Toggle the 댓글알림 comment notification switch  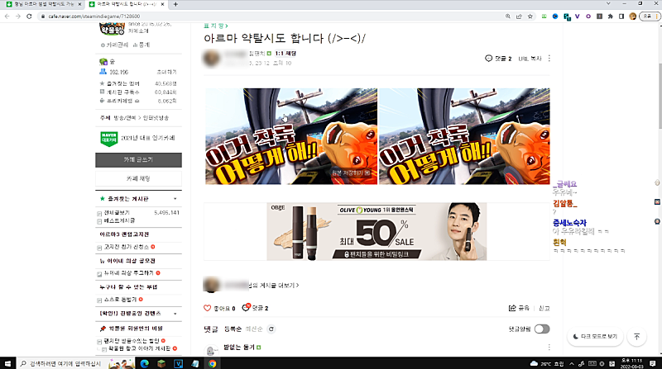[542, 329]
